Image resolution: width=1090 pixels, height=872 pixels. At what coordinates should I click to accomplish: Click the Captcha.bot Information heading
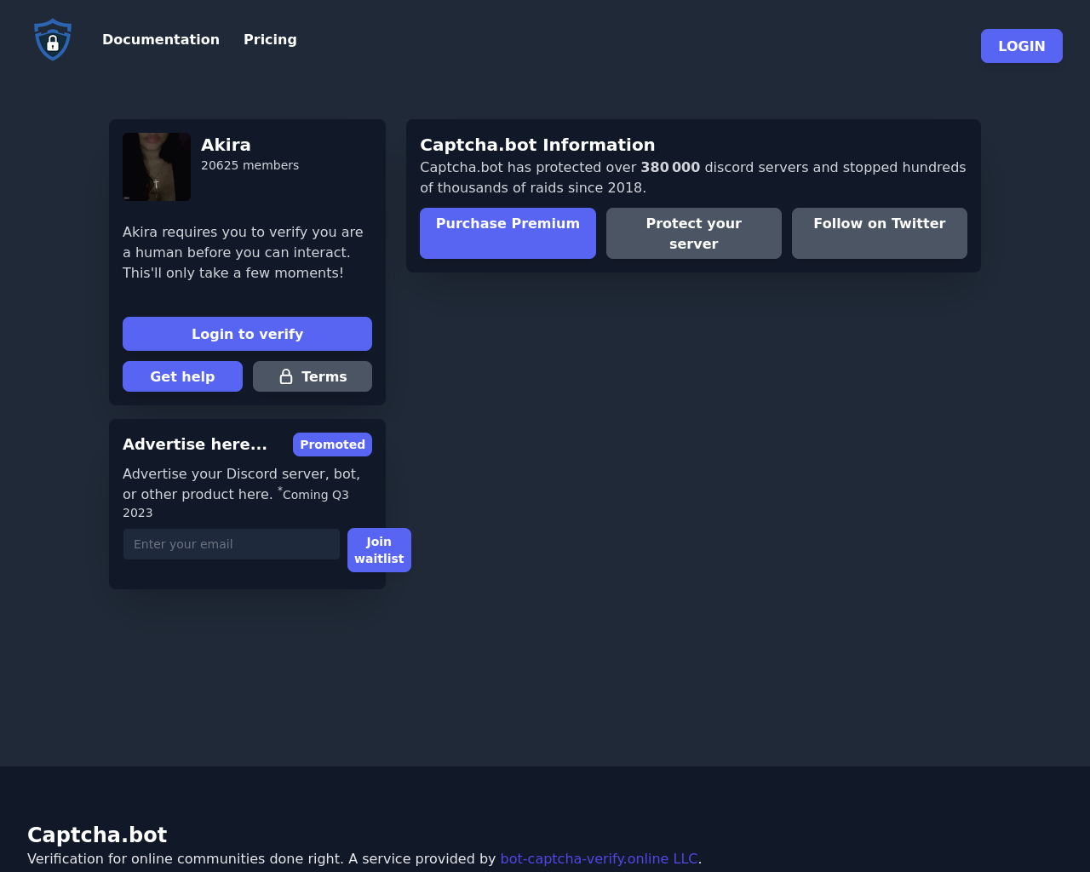click(537, 145)
